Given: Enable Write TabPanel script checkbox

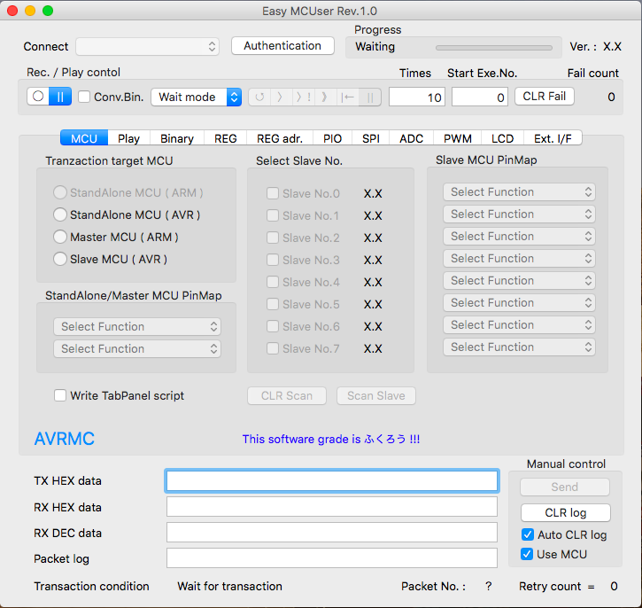Looking at the screenshot, I should (60, 395).
